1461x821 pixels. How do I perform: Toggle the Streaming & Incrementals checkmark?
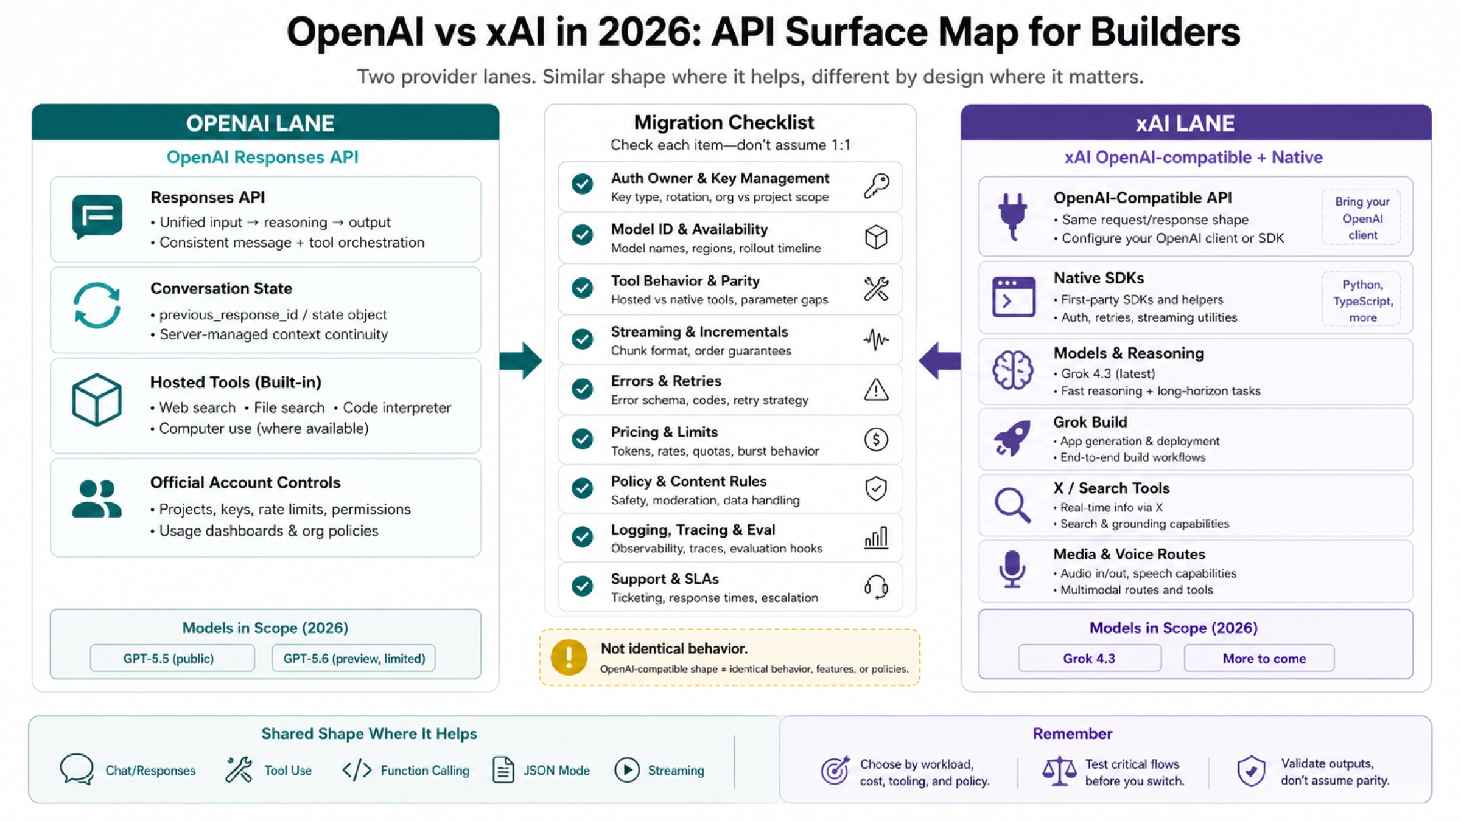583,339
